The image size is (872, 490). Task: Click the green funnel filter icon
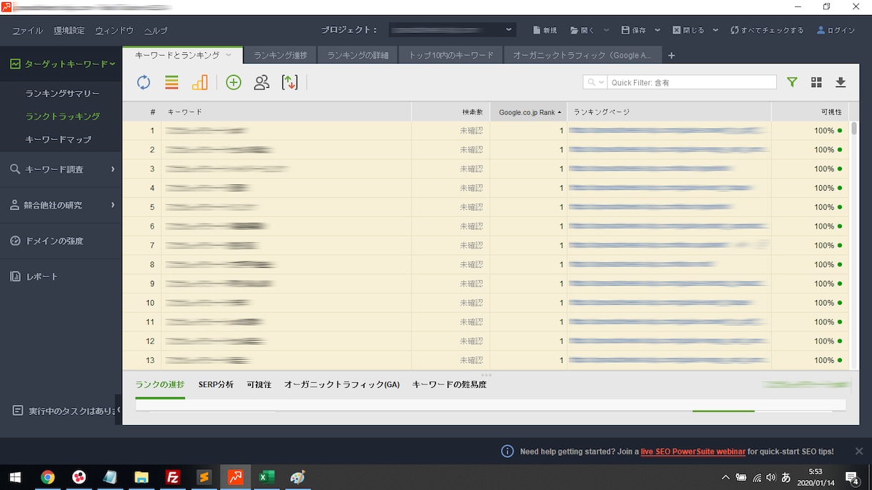coord(792,82)
